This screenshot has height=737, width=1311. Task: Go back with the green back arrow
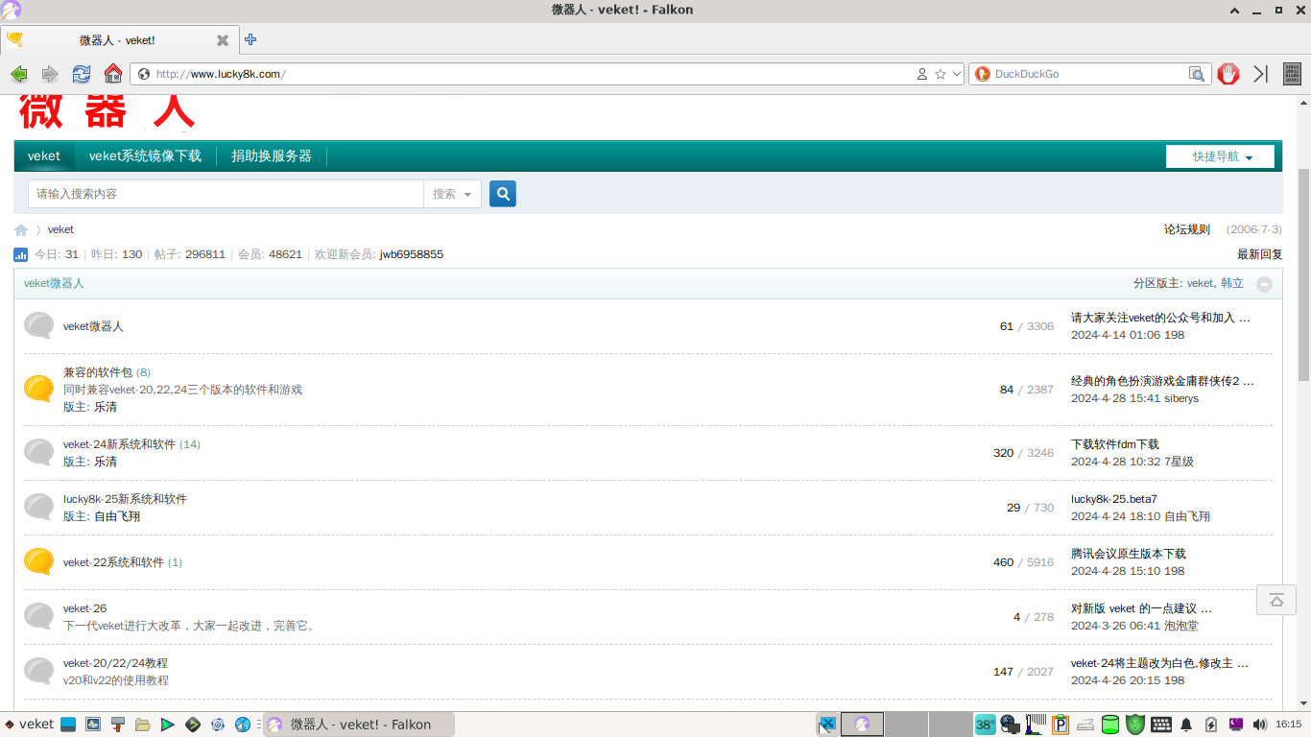click(x=19, y=74)
